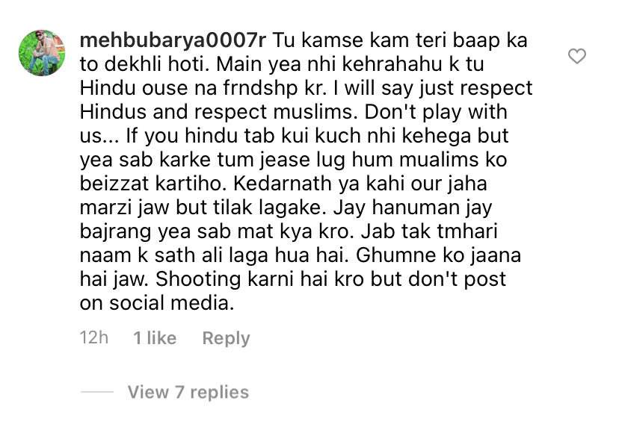This screenshot has height=424, width=619.
Task: Click the 12h timestamp
Action: [x=94, y=338]
